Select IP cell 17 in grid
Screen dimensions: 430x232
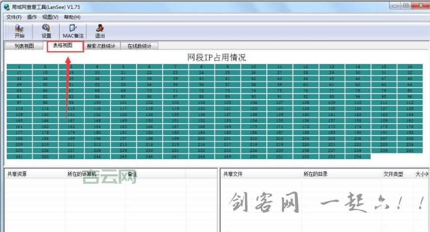(19, 72)
